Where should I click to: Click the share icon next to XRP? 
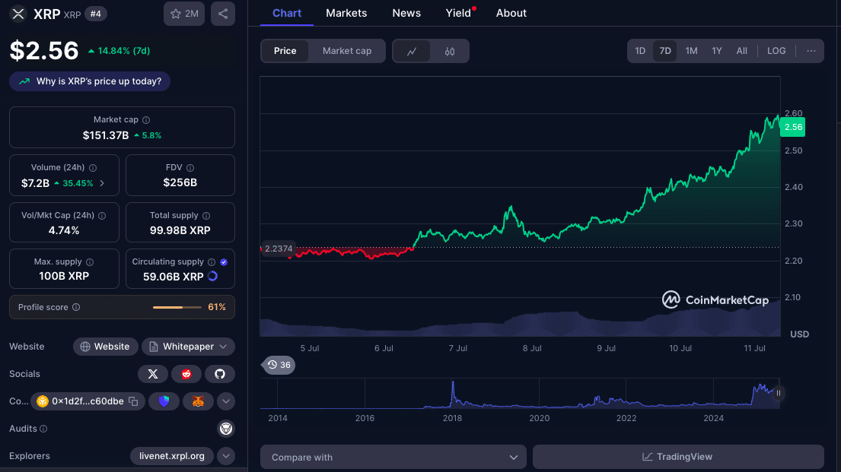[222, 14]
